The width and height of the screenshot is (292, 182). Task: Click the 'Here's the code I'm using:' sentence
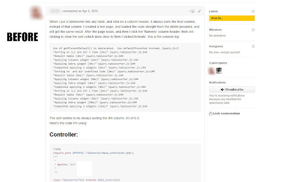68,123
